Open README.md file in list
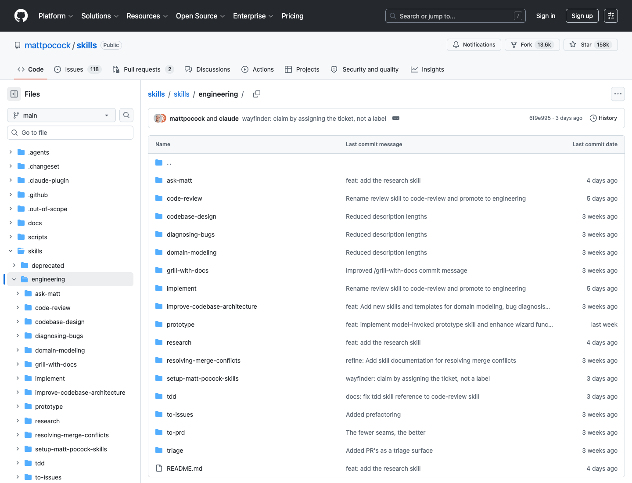632x483 pixels. click(184, 469)
